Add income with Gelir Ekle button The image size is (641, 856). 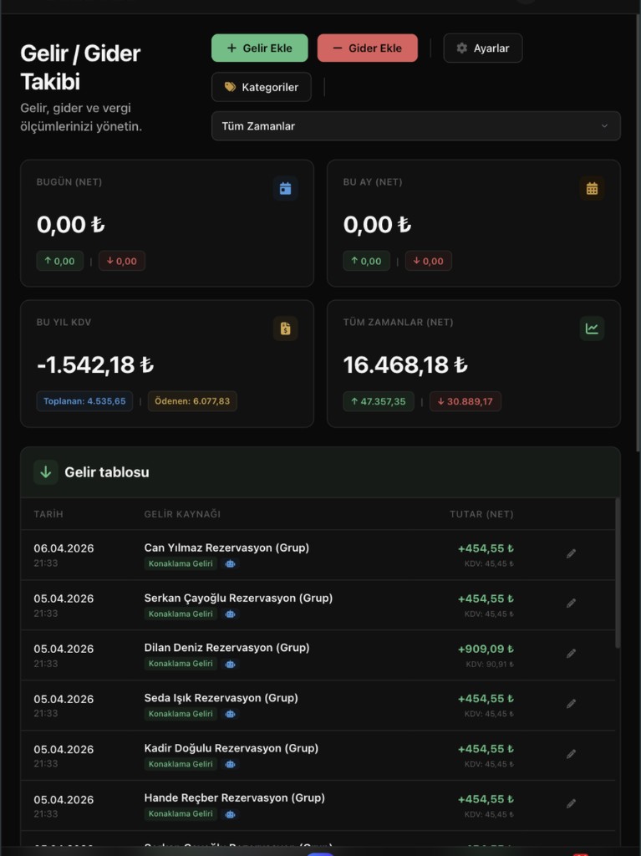coord(259,48)
